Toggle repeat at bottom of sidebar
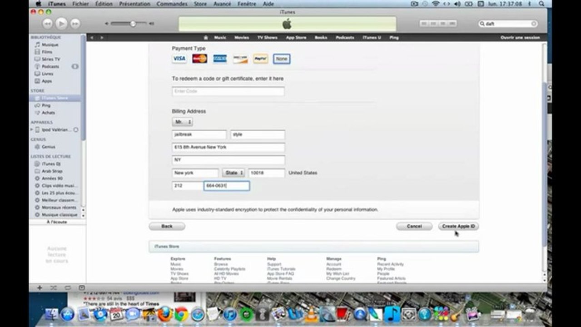This screenshot has width=581, height=327. pyautogui.click(x=68, y=287)
